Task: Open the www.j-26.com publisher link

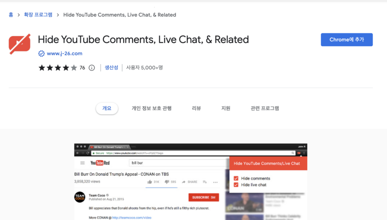Action: coord(64,53)
